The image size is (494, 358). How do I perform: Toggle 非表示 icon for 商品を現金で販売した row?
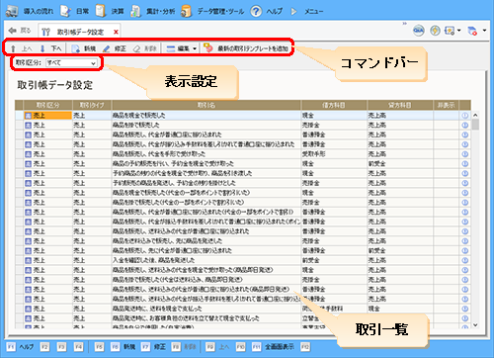(x=464, y=116)
